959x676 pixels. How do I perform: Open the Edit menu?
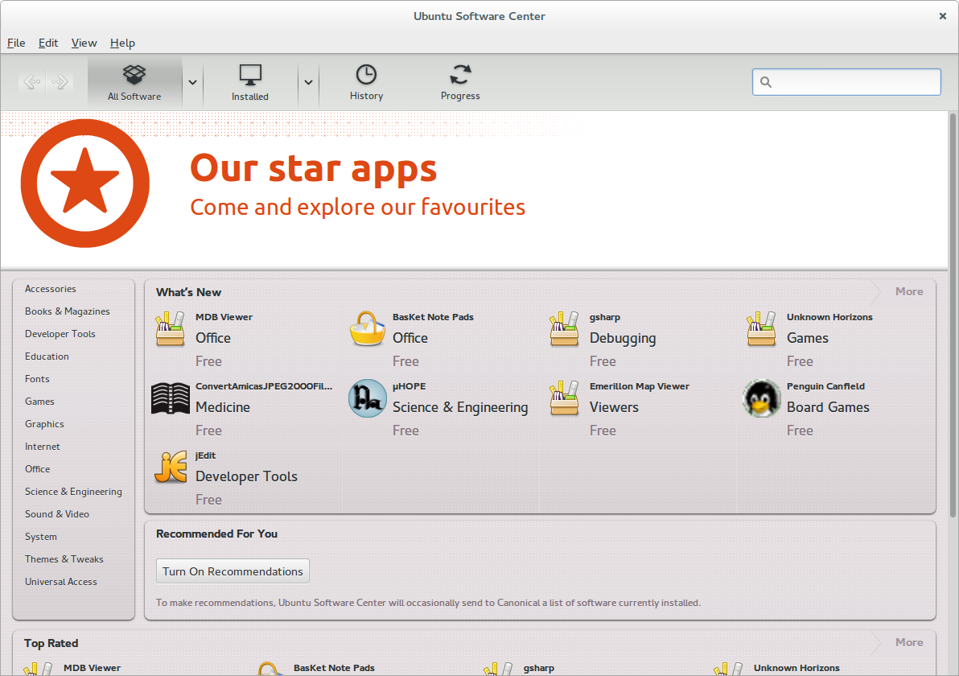click(x=48, y=43)
